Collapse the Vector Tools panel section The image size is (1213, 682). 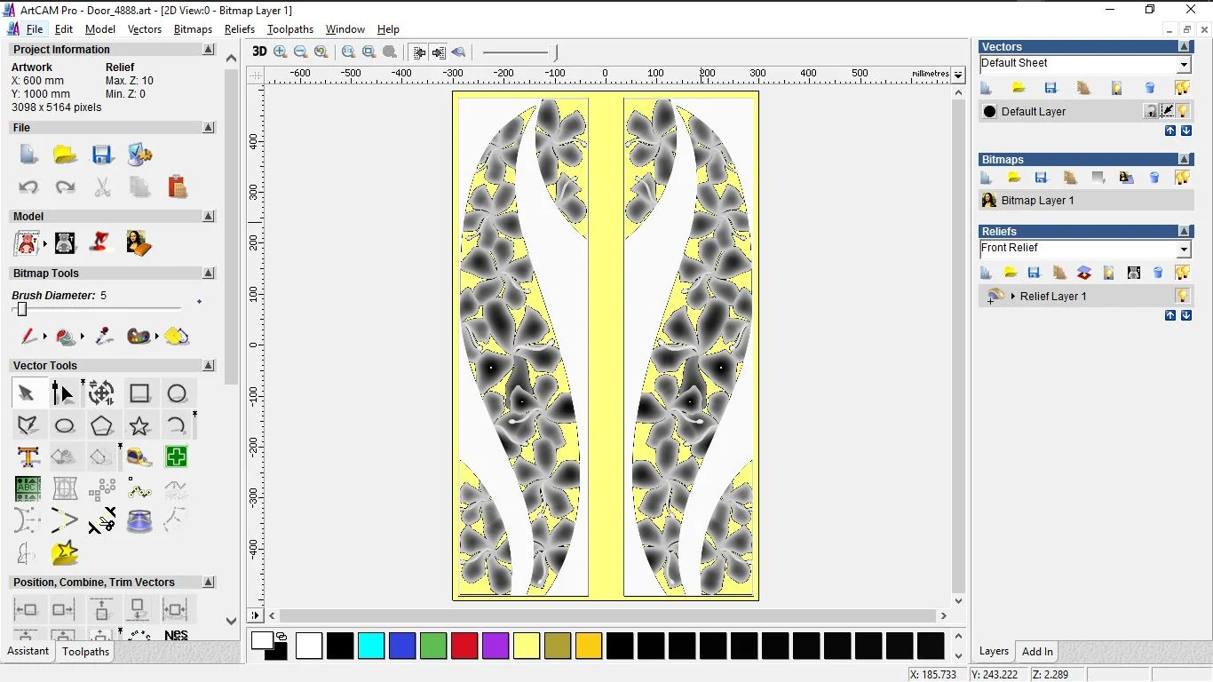(209, 366)
